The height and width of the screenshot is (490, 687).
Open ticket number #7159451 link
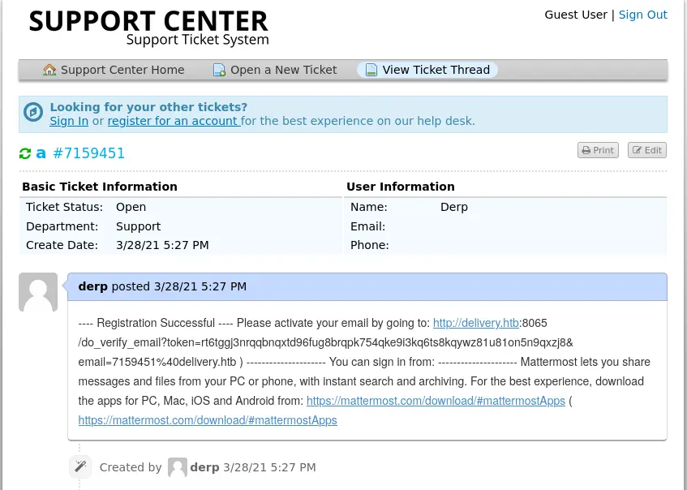pyautogui.click(x=88, y=153)
